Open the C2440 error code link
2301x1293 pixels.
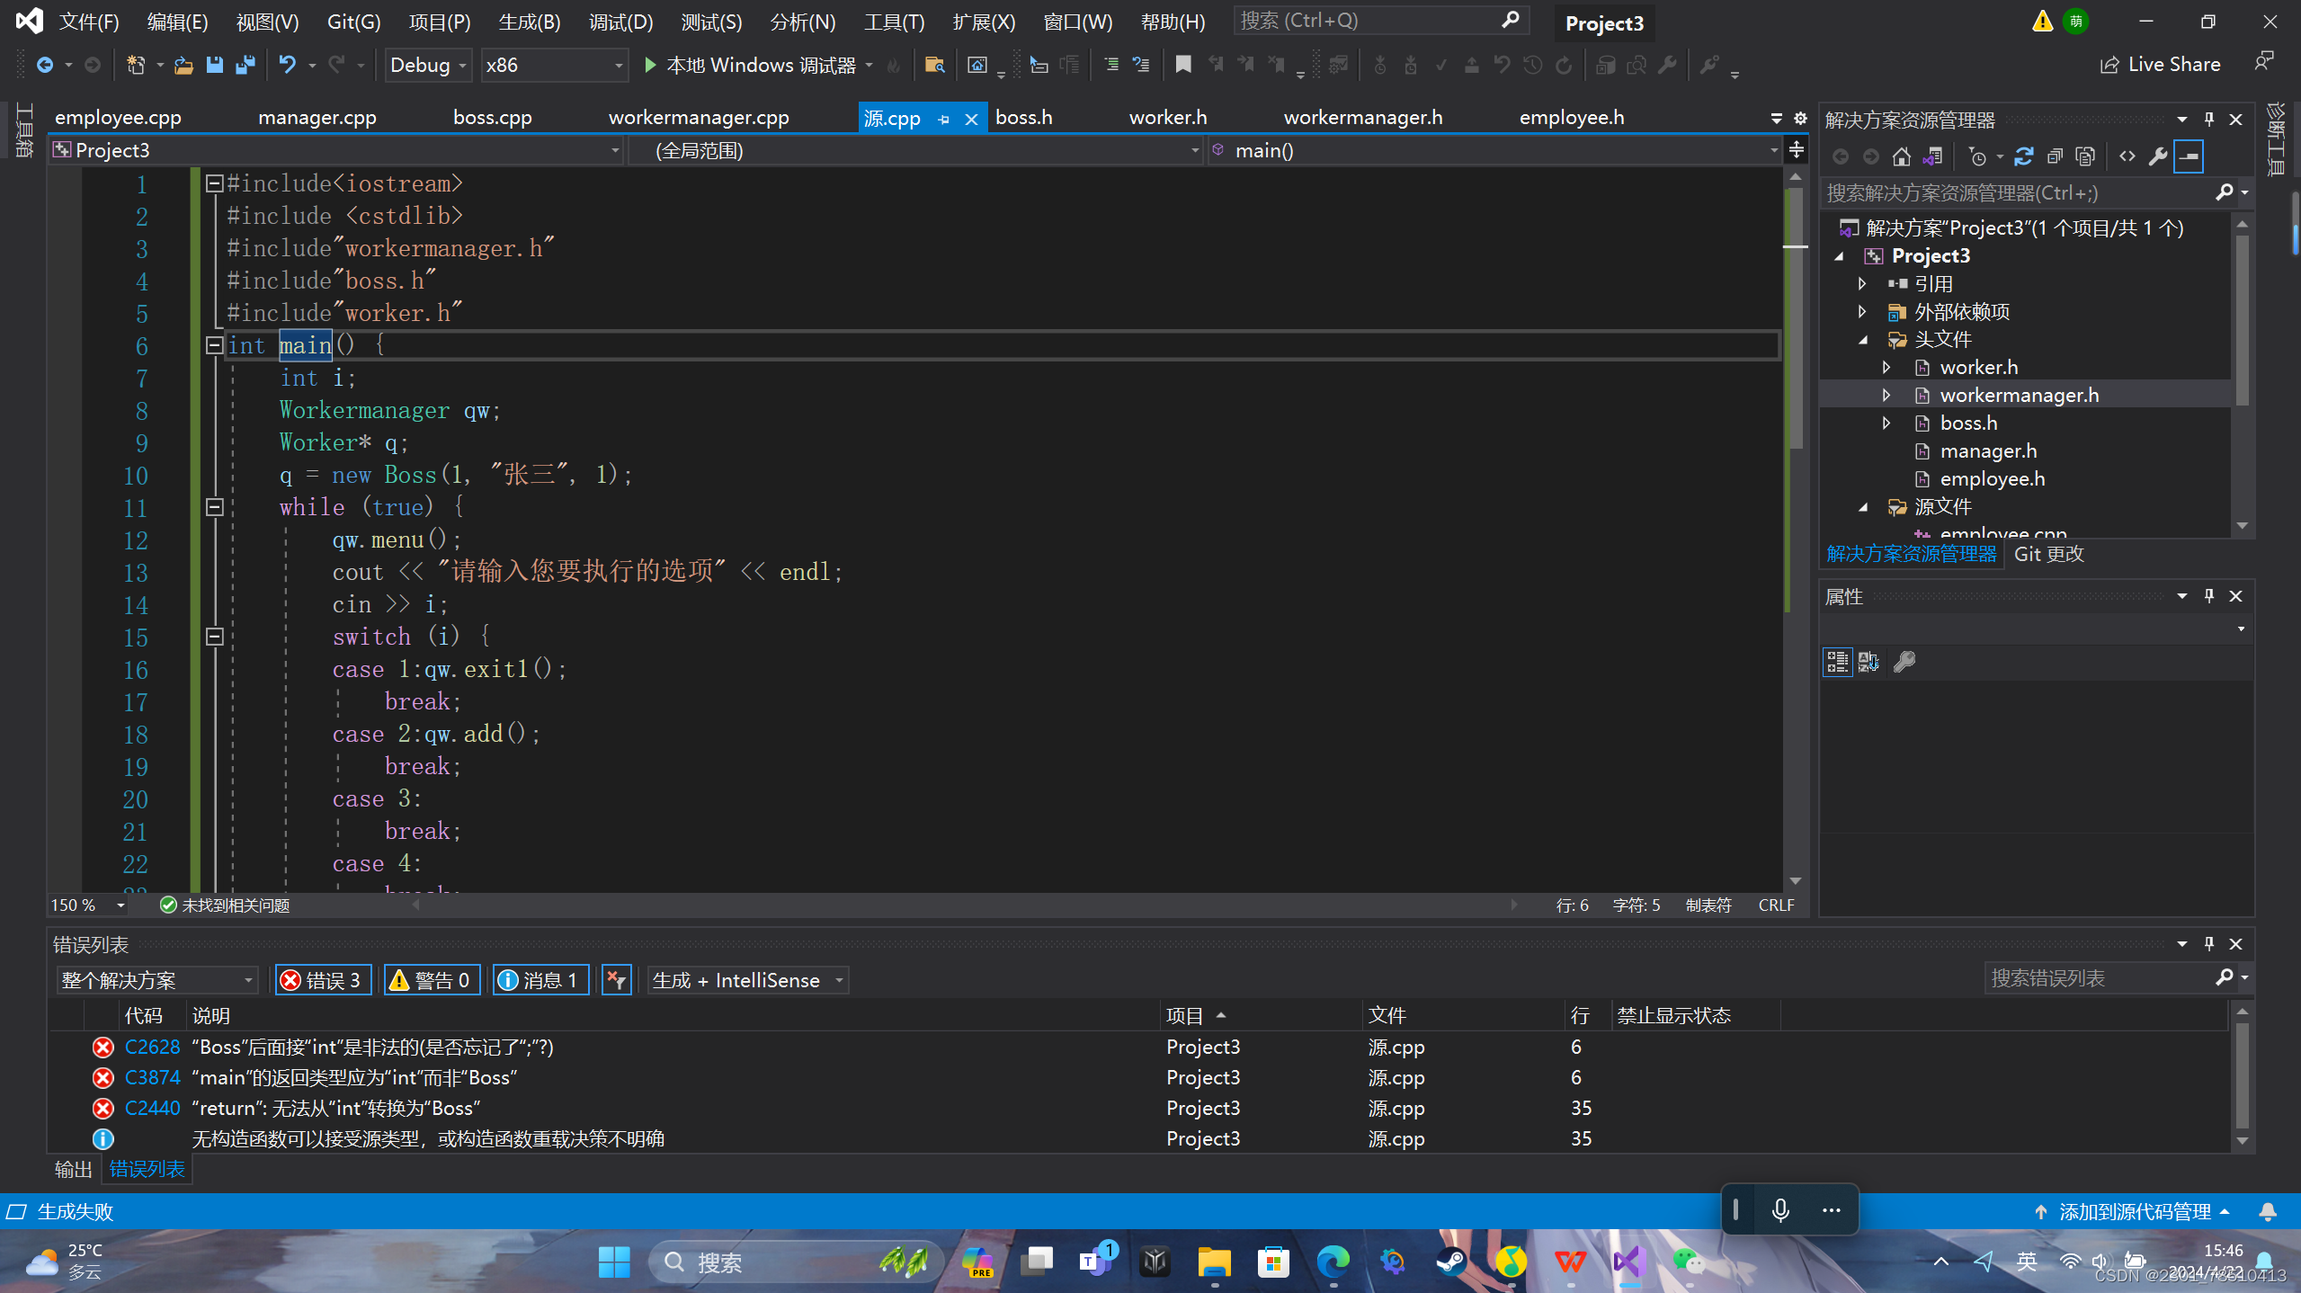click(x=152, y=1109)
